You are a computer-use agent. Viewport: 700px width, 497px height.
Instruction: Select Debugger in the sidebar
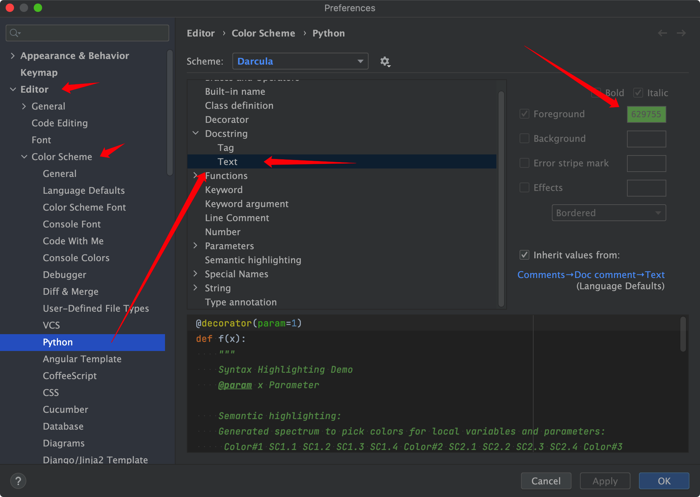(x=65, y=275)
